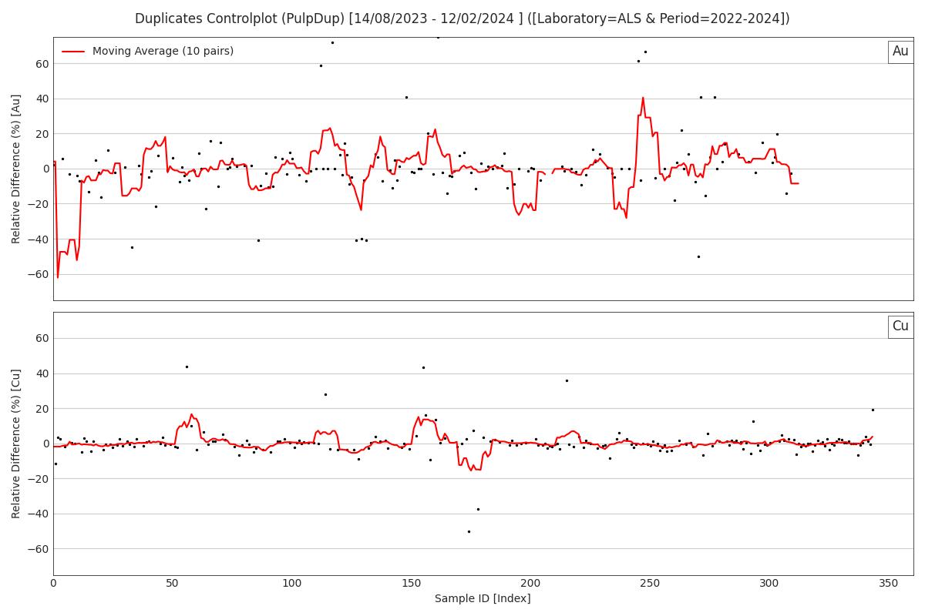The image size is (925, 616).
Task: Click Cu outlier point near sample 56
Action: coord(187,367)
